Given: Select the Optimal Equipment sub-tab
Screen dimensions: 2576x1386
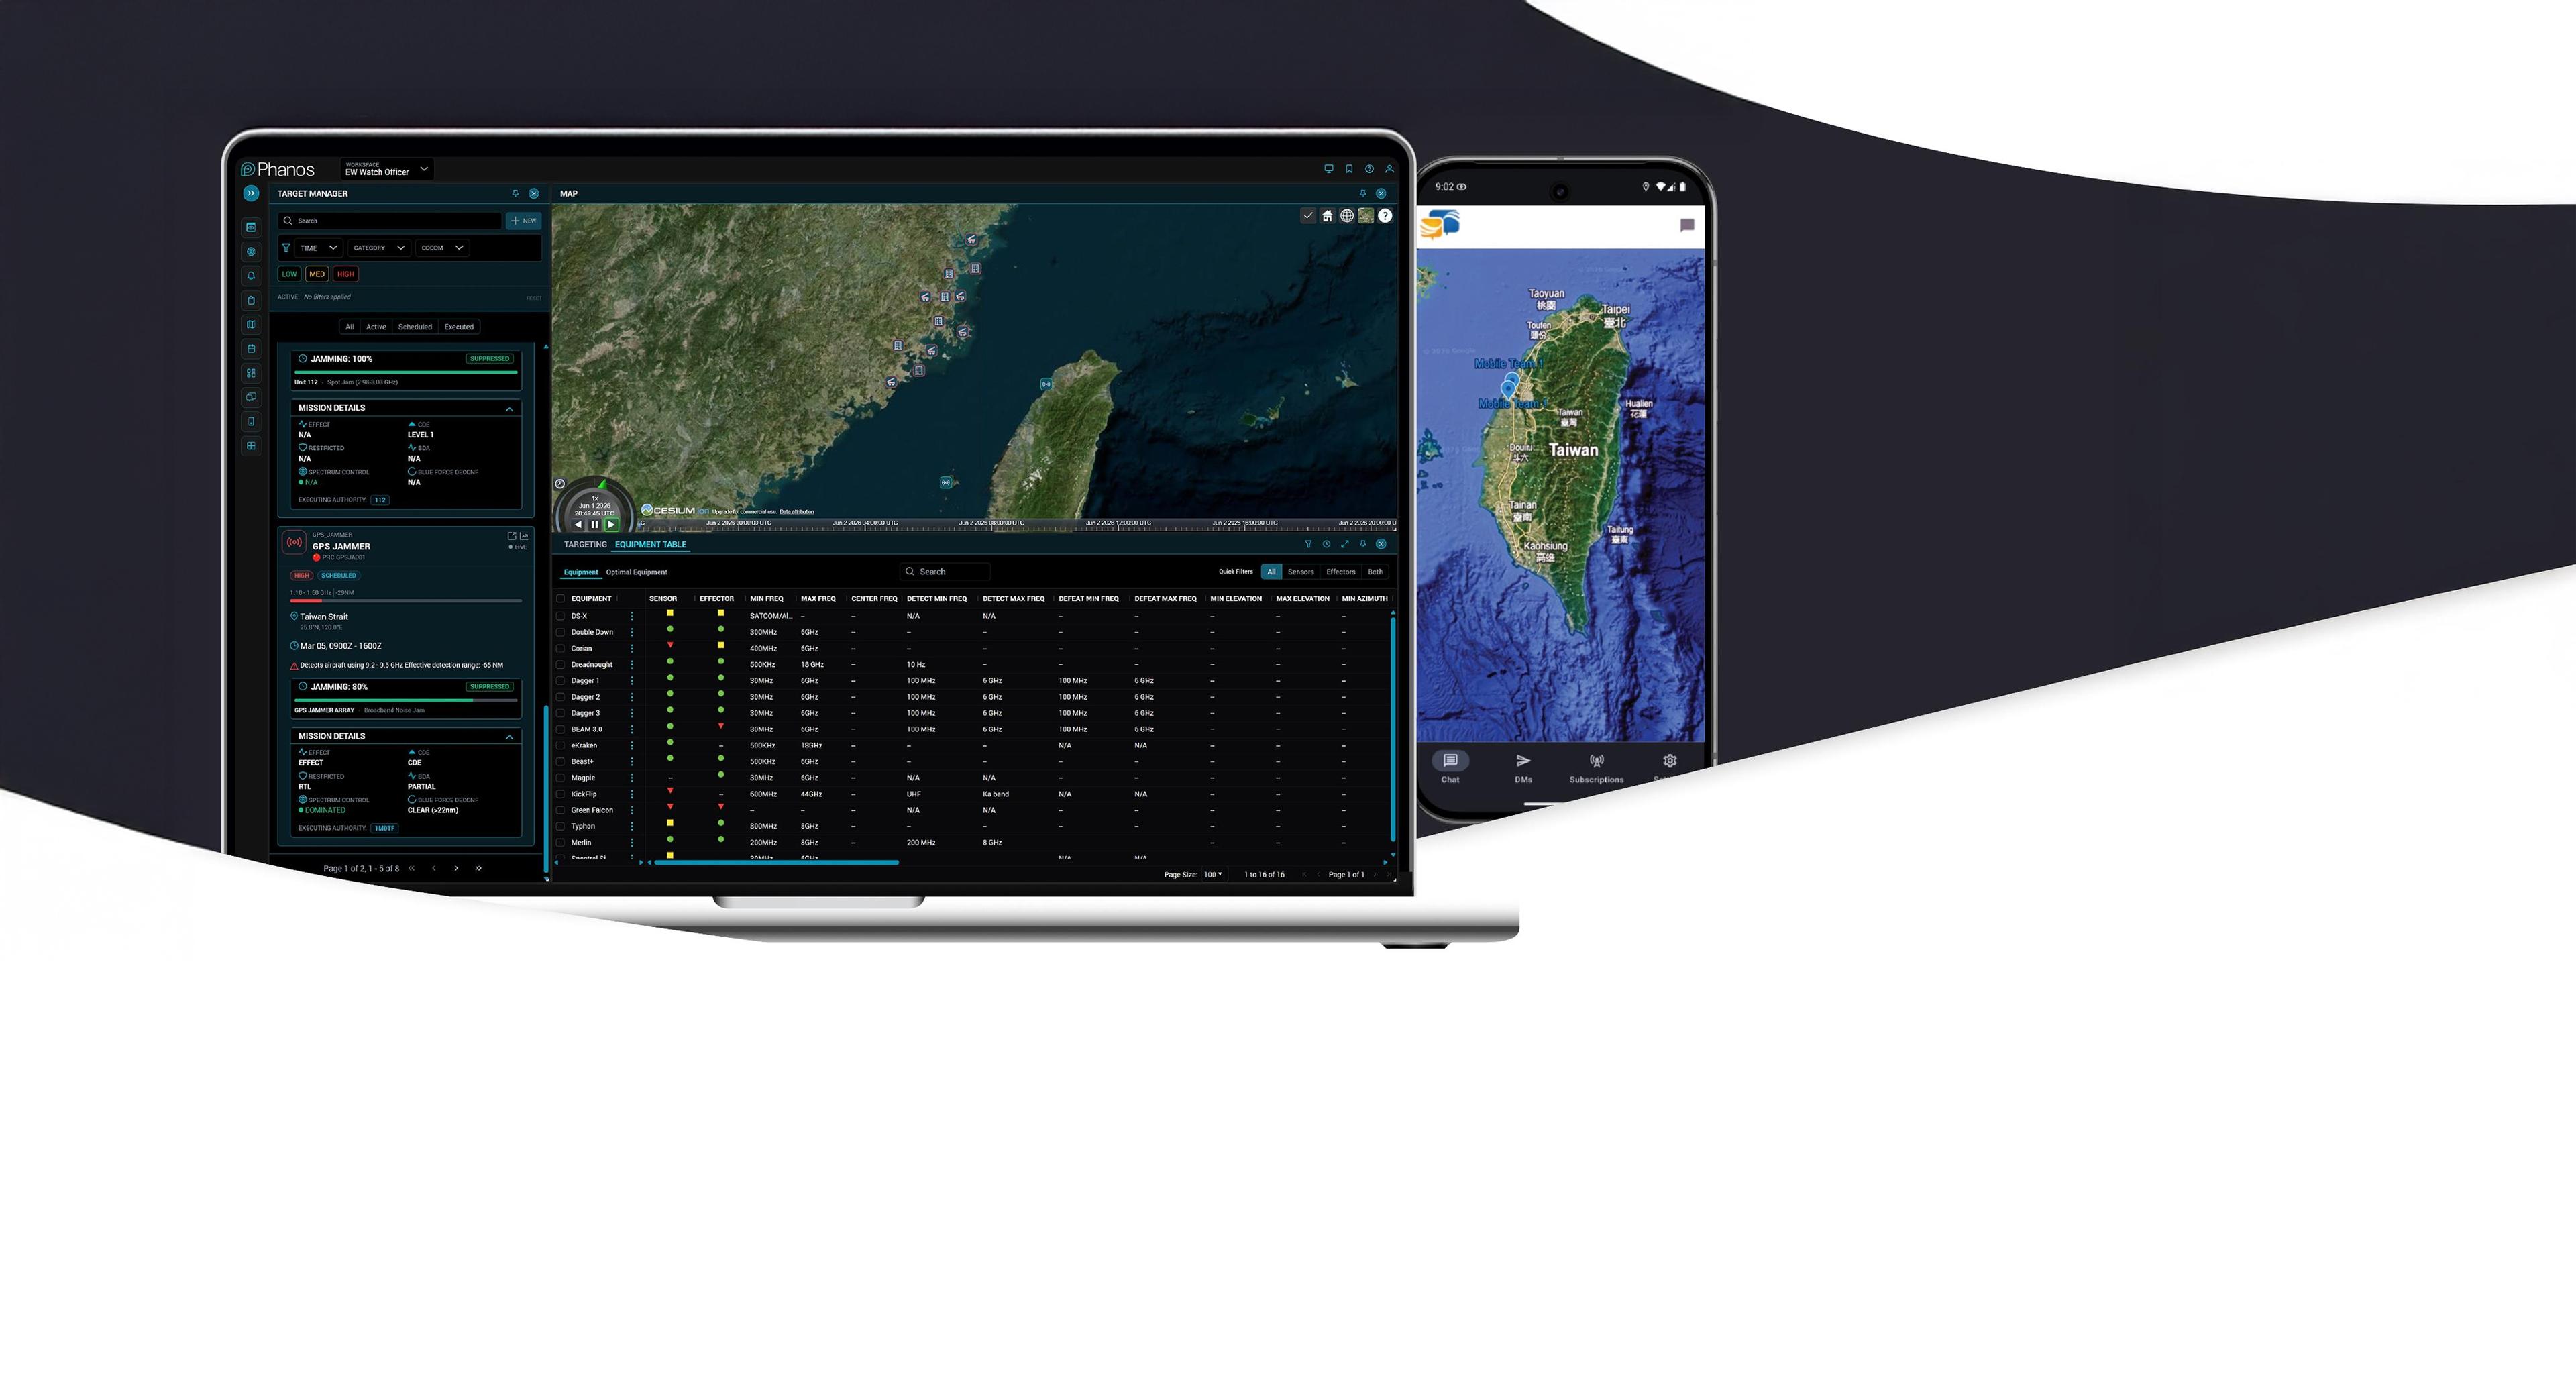Looking at the screenshot, I should point(636,572).
